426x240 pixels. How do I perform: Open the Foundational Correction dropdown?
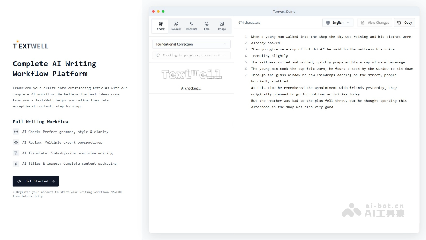pos(191,44)
